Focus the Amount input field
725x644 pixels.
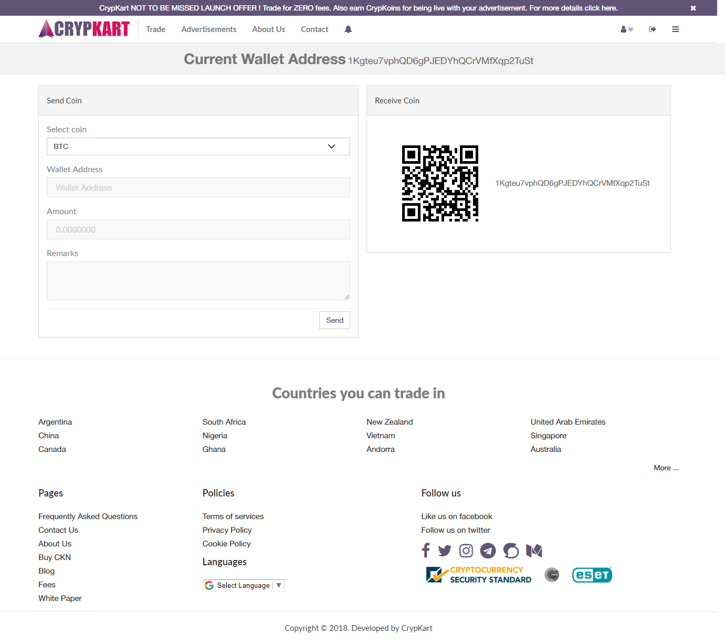click(x=198, y=229)
